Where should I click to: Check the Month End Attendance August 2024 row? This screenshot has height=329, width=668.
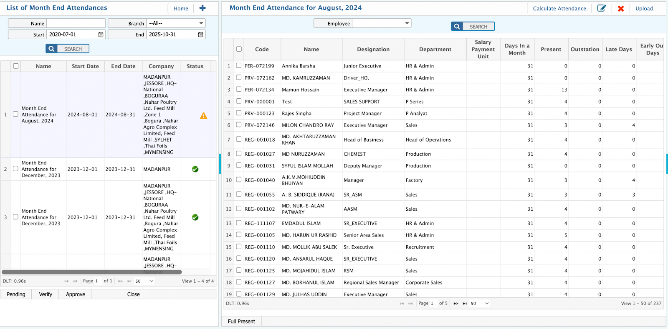[15, 114]
